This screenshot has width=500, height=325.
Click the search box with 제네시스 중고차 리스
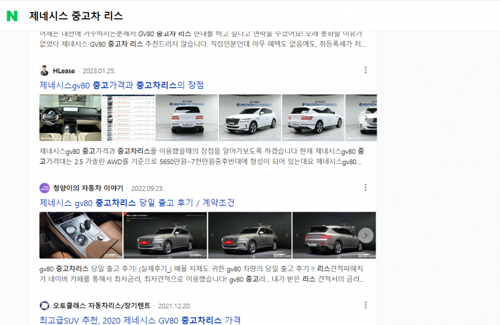coord(76,16)
